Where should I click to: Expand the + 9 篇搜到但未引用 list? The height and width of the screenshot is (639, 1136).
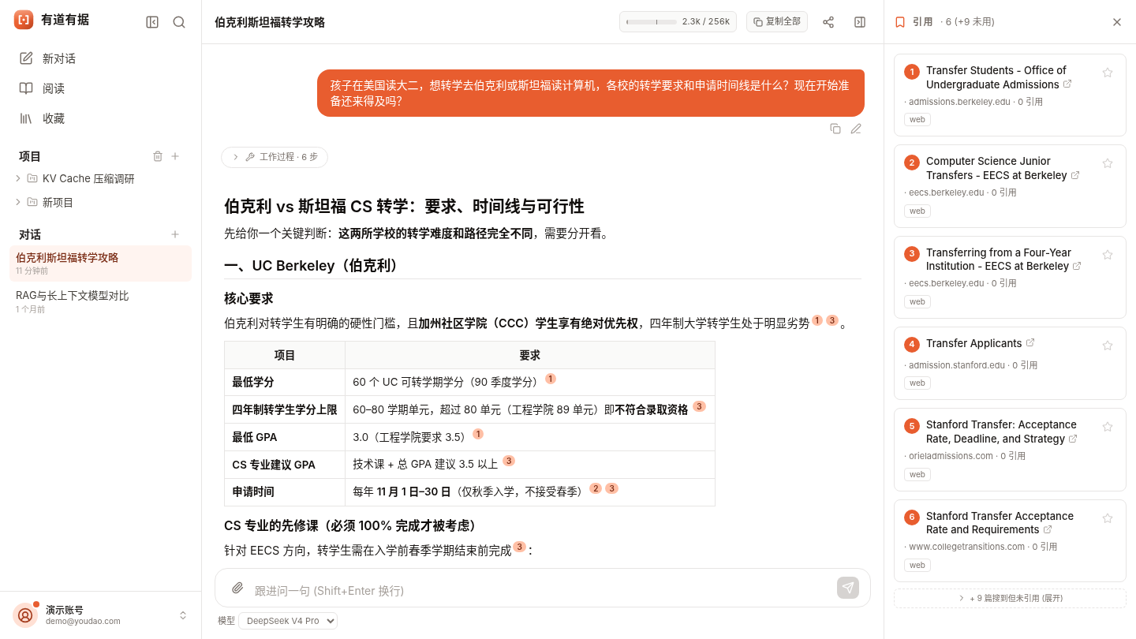[1010, 598]
